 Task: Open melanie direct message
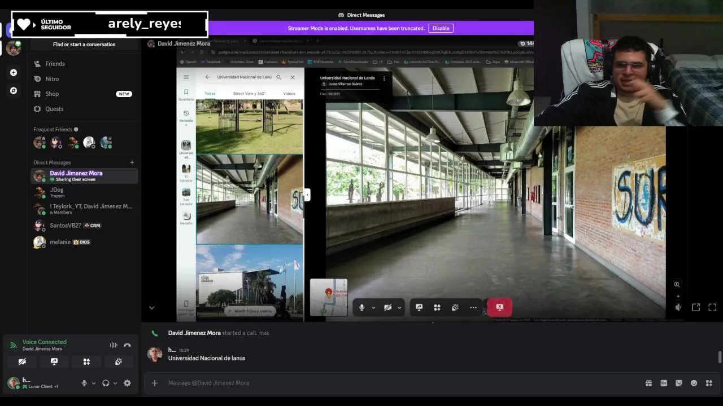(x=84, y=242)
